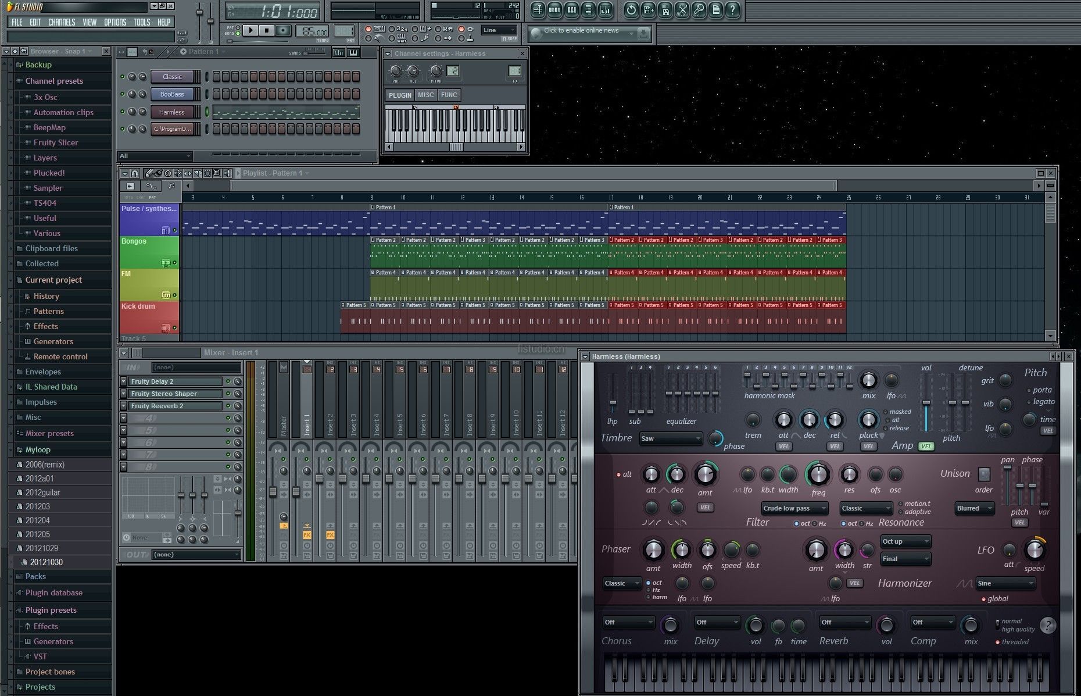Select the delete tool in Playlist toolbar
This screenshot has height=696, width=1081.
point(168,173)
